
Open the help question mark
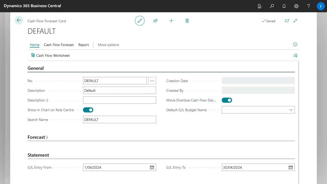tap(309, 6)
